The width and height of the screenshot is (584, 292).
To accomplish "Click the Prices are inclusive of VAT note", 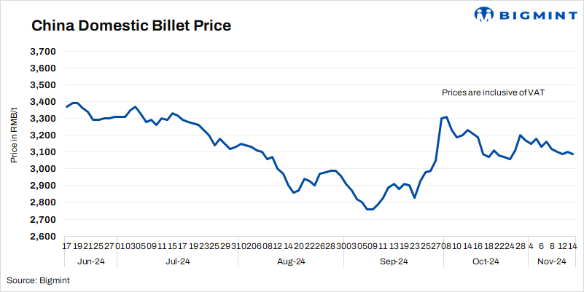I will [x=494, y=93].
